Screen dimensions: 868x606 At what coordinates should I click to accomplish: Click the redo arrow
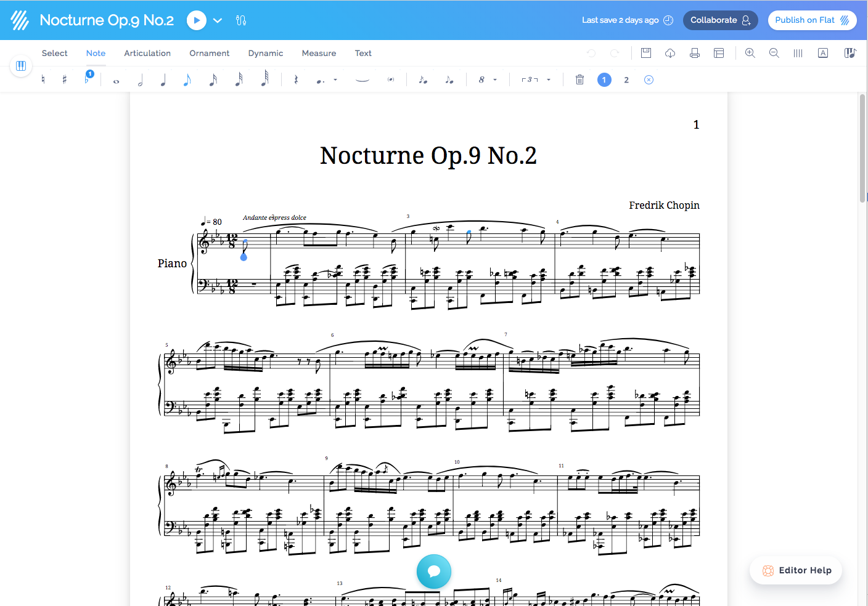(615, 54)
